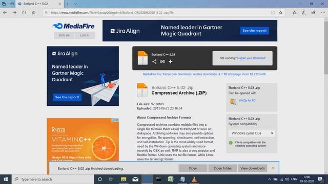Show hidden system tray icons
328x184 pixels.
(x=270, y=179)
